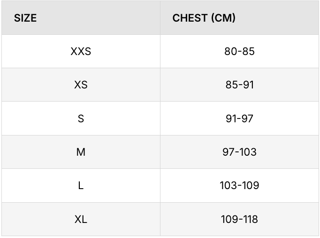Highlight the entire XXS table row
The width and height of the screenshot is (320, 238).
tap(160, 51)
